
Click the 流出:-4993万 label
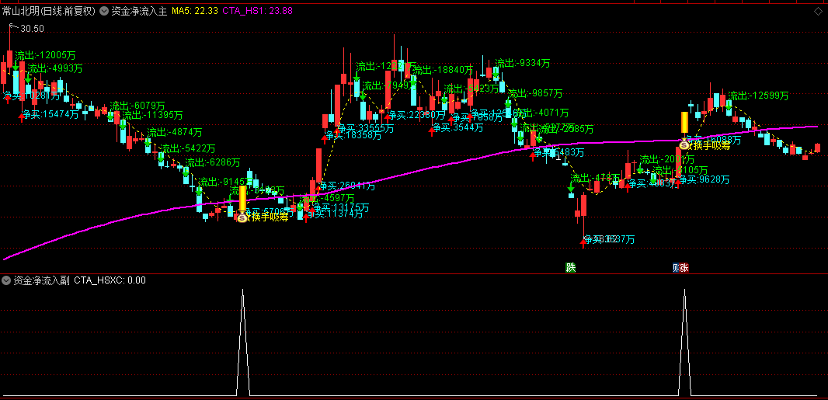pos(55,68)
